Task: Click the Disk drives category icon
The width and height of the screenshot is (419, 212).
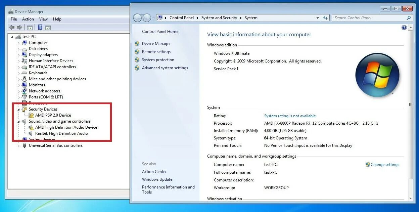Action: pos(24,49)
